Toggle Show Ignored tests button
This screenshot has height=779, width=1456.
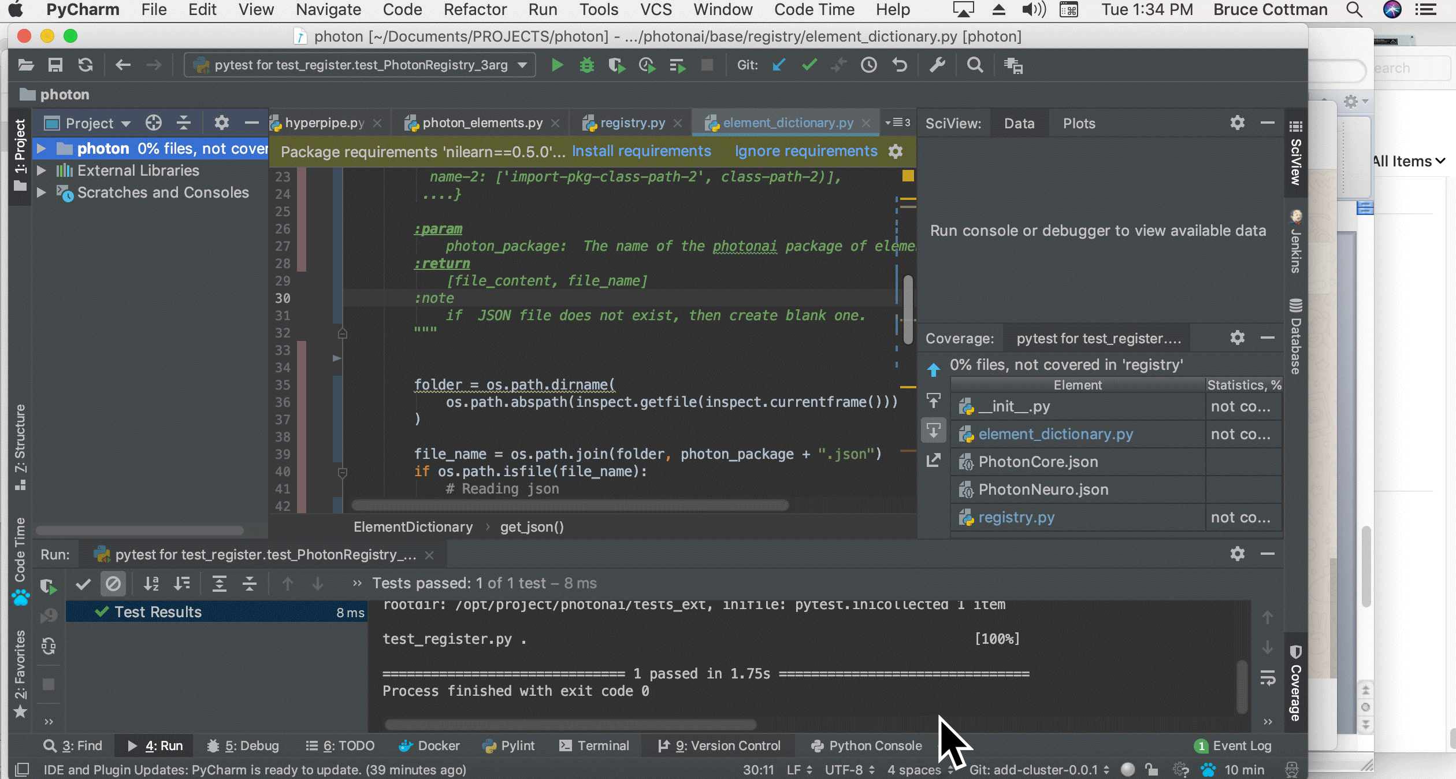pyautogui.click(x=113, y=584)
